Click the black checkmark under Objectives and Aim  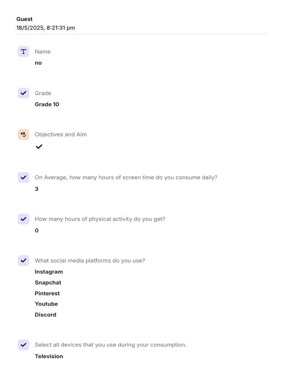pos(39,147)
